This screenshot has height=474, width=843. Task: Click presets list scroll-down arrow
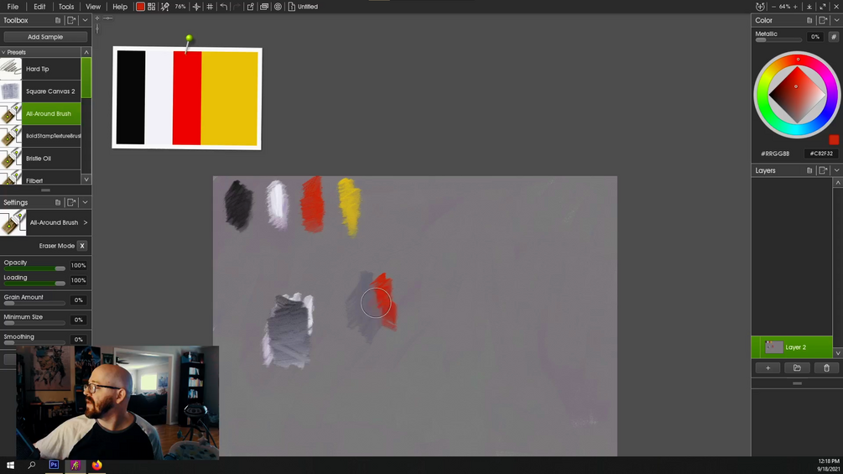[x=86, y=180]
